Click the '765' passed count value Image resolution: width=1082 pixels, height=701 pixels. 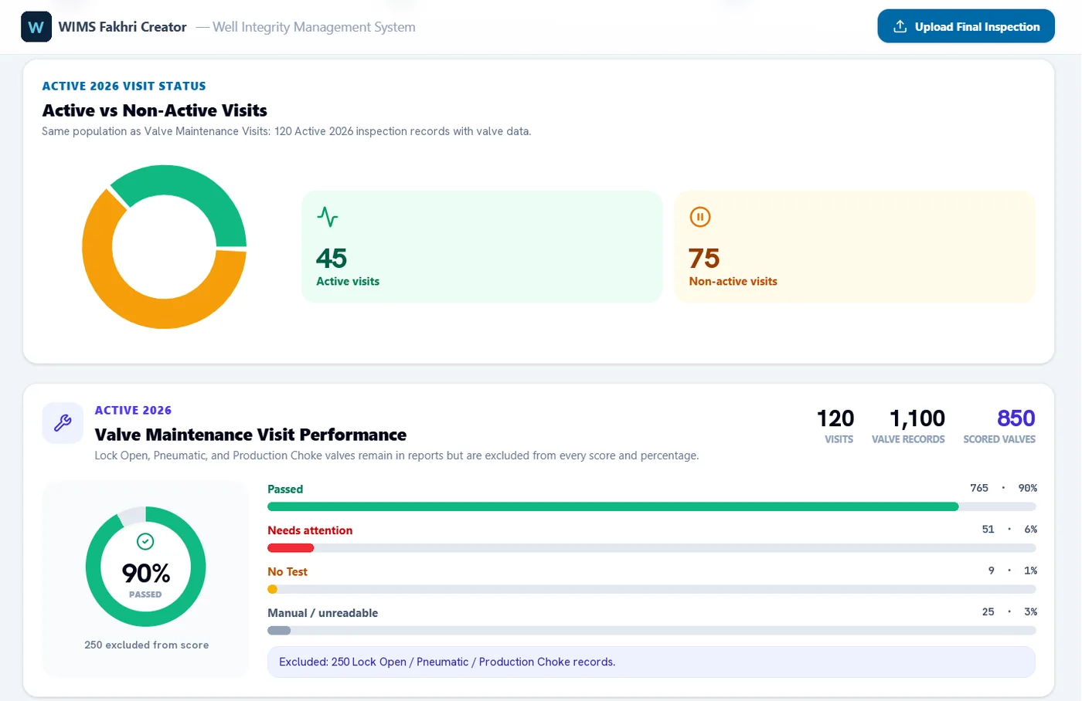pos(979,488)
